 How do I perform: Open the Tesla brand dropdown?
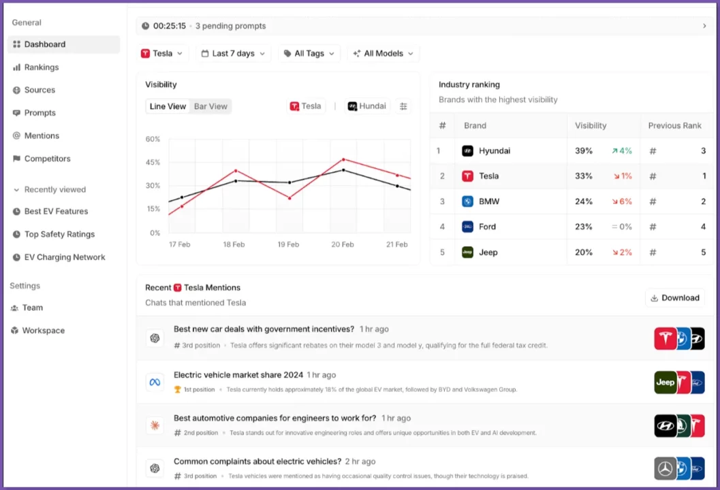tap(162, 54)
